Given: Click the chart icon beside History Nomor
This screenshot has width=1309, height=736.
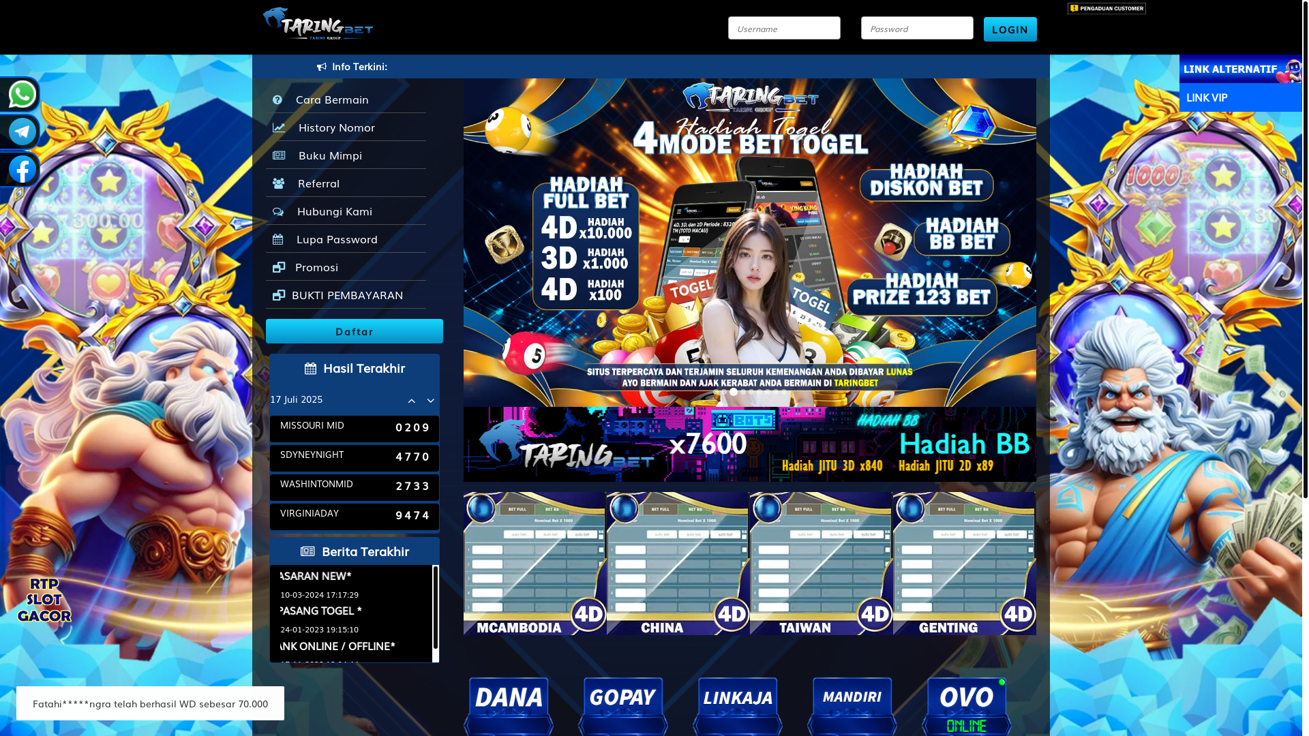Looking at the screenshot, I should coord(279,127).
